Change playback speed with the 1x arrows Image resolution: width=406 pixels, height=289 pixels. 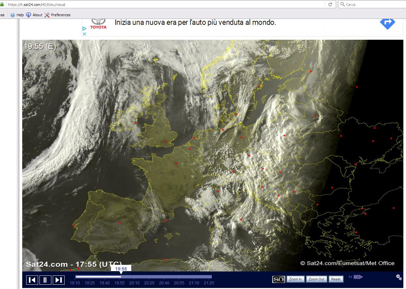point(358,277)
